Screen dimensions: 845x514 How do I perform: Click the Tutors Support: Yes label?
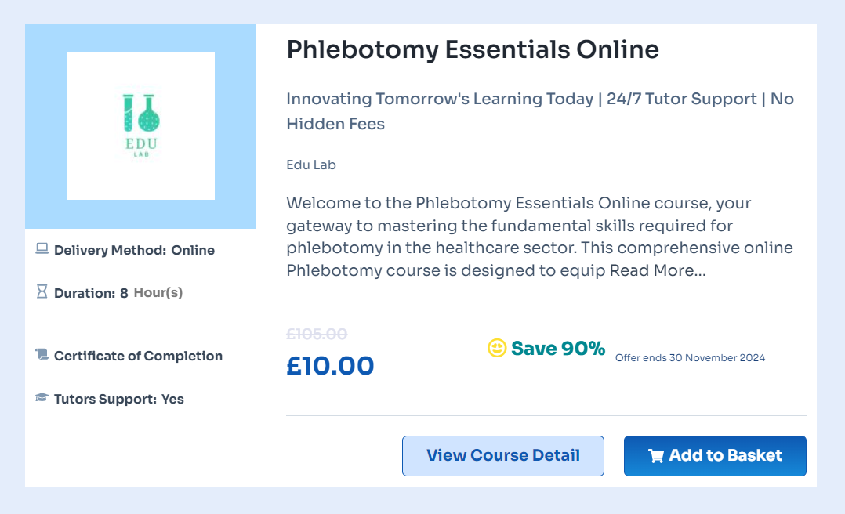pos(118,399)
